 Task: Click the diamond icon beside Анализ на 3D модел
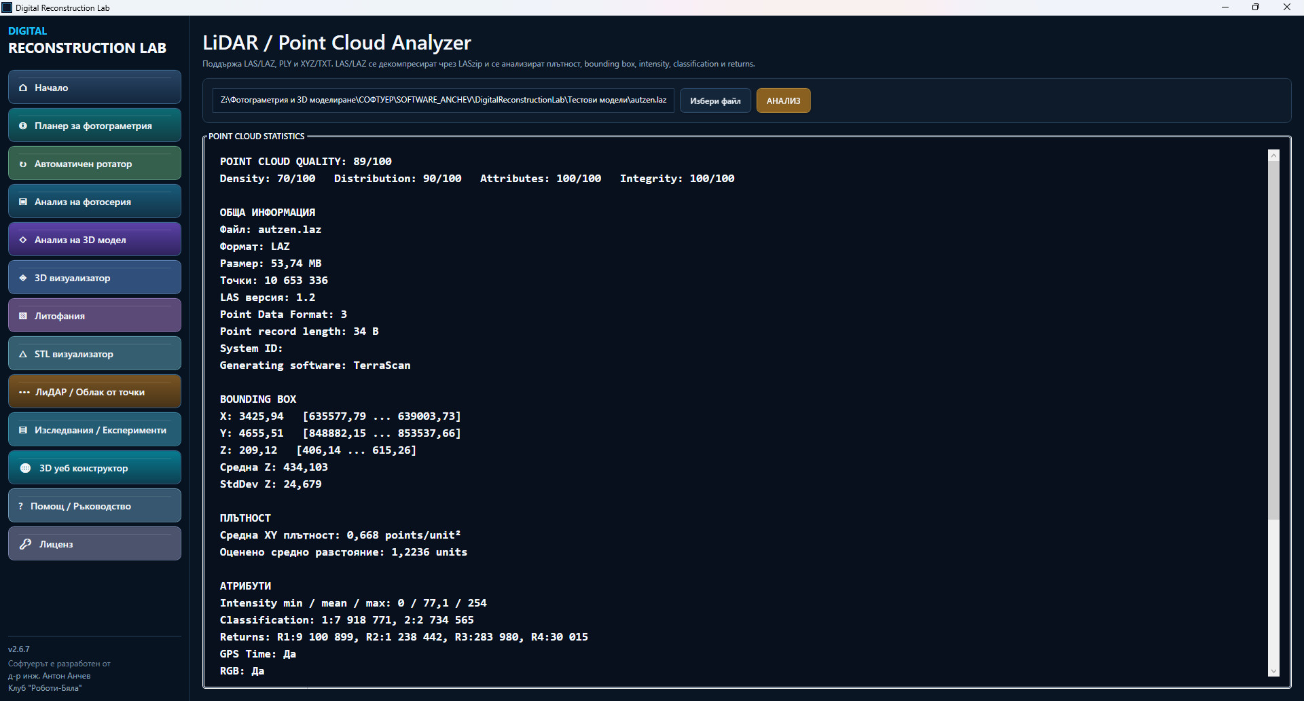tap(23, 240)
